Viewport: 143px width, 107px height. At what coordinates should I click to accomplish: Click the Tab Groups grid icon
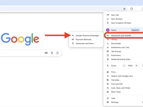(108, 51)
